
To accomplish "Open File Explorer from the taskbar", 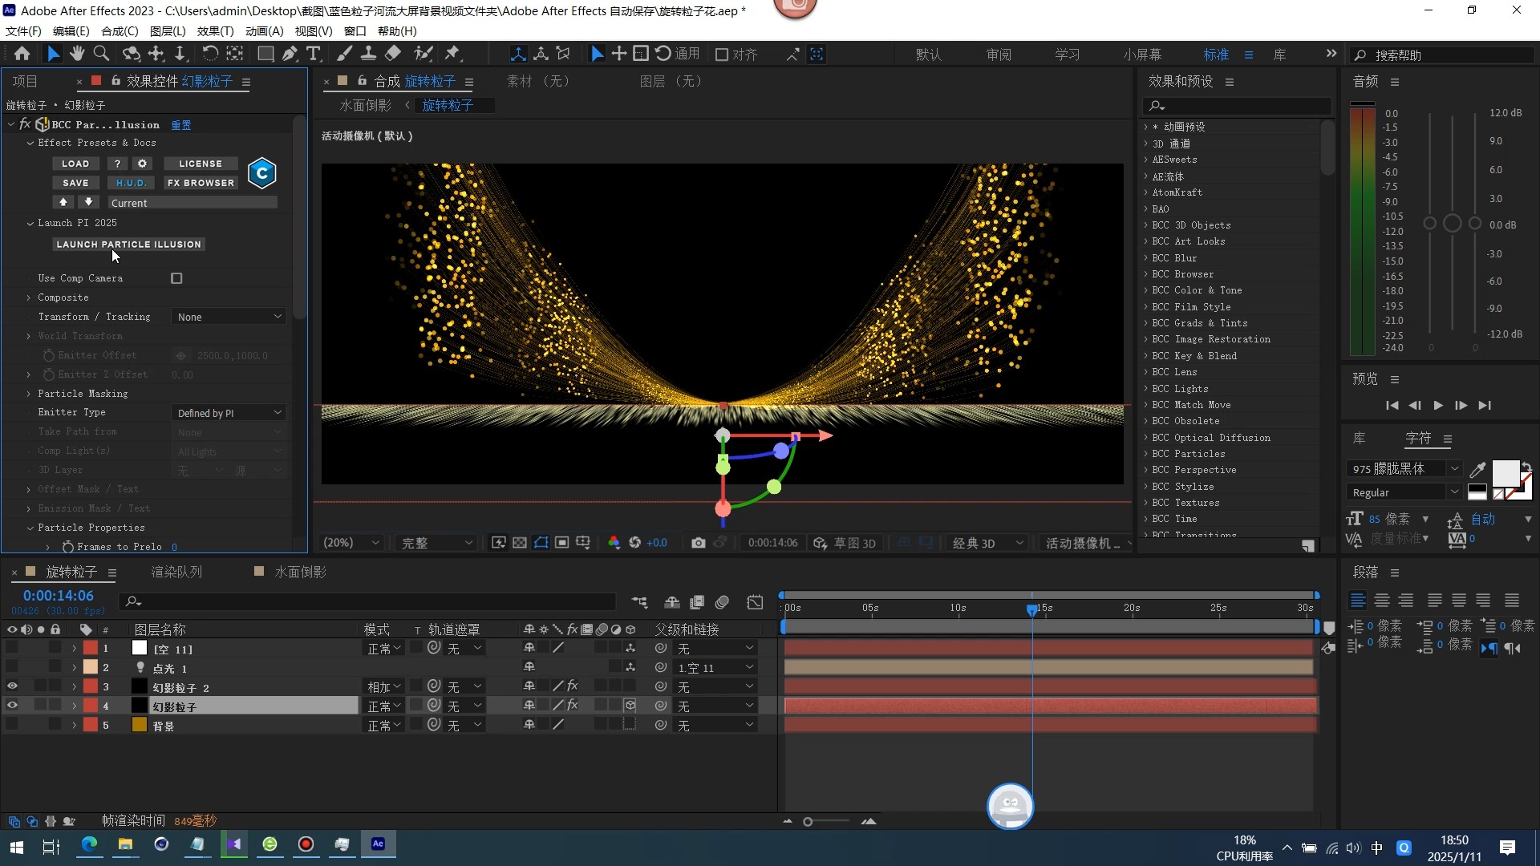I will [125, 844].
